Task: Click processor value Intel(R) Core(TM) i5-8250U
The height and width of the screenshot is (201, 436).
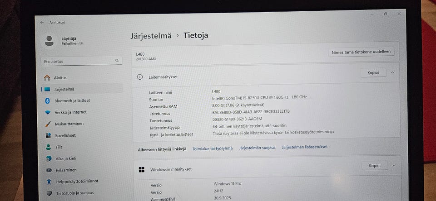Action: click(x=259, y=97)
